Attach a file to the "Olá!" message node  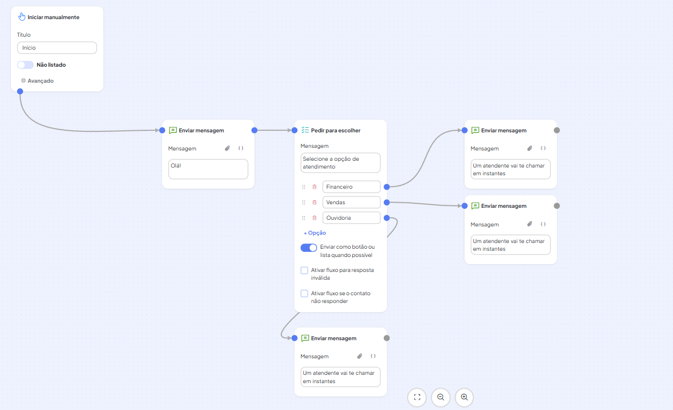coord(227,148)
